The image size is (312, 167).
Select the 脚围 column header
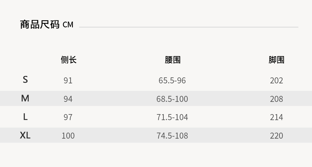(276, 60)
